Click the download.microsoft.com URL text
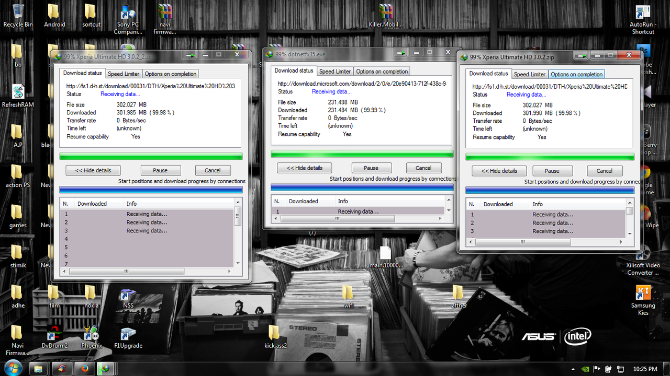The height and width of the screenshot is (376, 670). tap(362, 84)
